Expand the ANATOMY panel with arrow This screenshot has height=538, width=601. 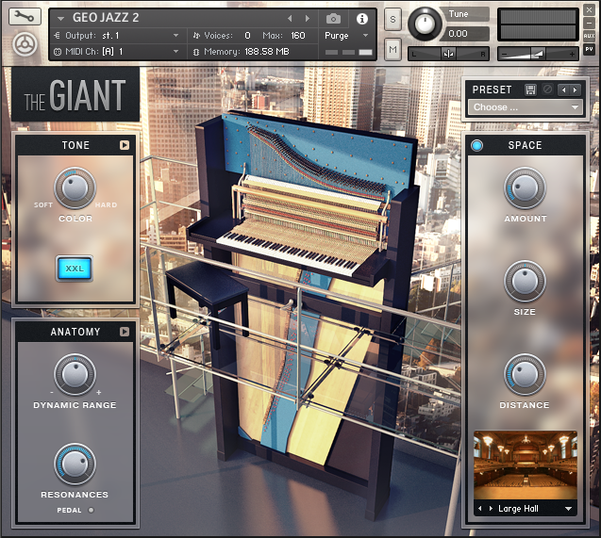coord(125,332)
